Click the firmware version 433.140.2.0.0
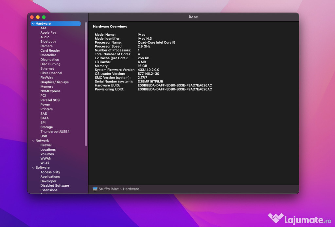 149,70
